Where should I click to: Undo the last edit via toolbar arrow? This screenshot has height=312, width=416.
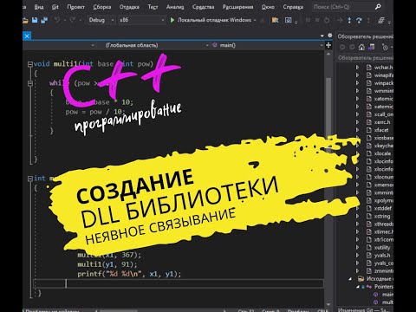[57, 20]
